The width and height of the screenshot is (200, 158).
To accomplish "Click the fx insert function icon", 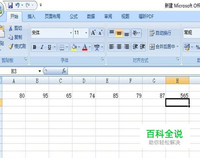I will point(64,71).
